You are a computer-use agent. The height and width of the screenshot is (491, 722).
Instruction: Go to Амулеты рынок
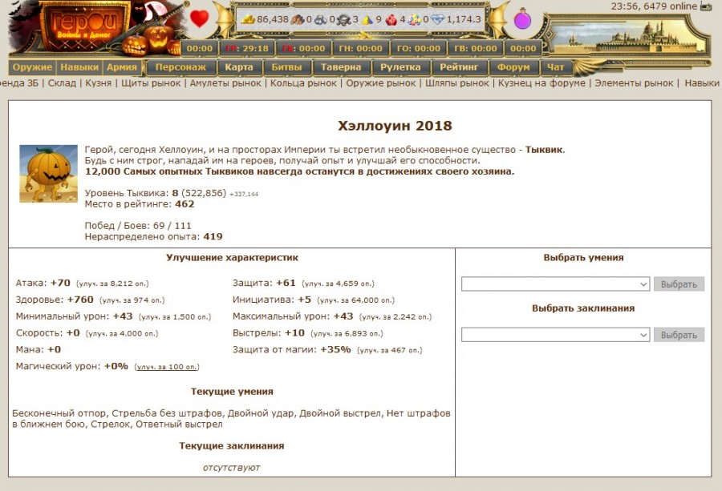click(225, 83)
